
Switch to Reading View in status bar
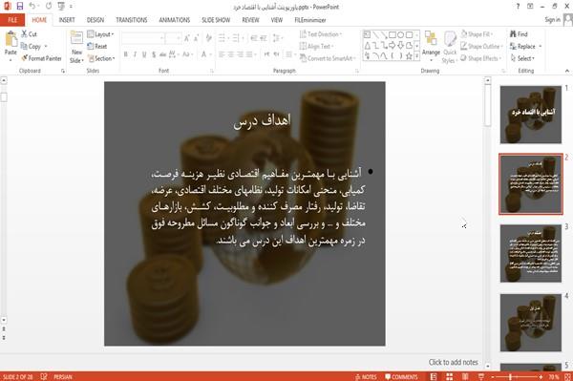coord(465,376)
